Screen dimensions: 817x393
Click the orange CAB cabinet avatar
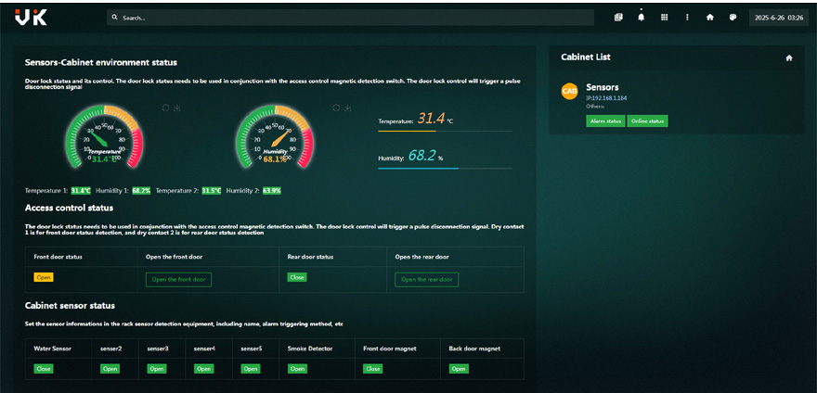570,91
